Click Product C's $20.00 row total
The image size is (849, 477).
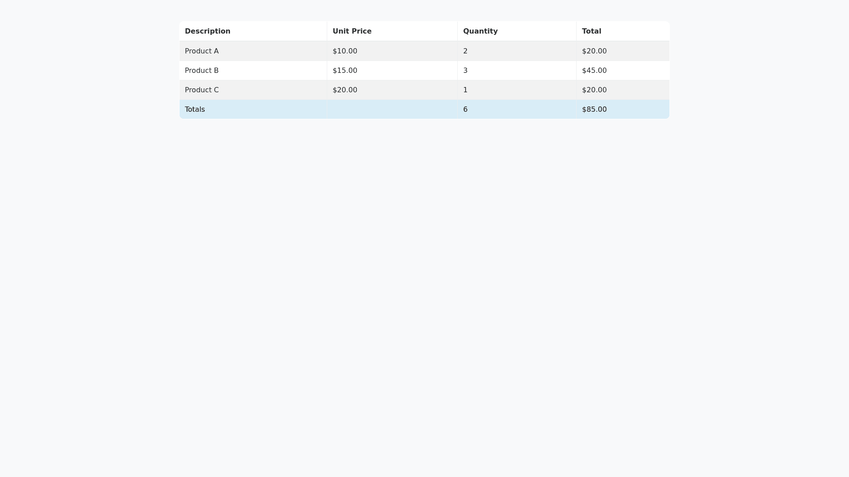(x=594, y=90)
